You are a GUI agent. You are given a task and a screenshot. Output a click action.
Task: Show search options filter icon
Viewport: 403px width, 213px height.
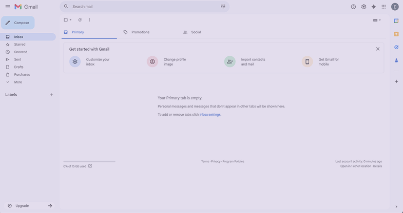pos(223,7)
